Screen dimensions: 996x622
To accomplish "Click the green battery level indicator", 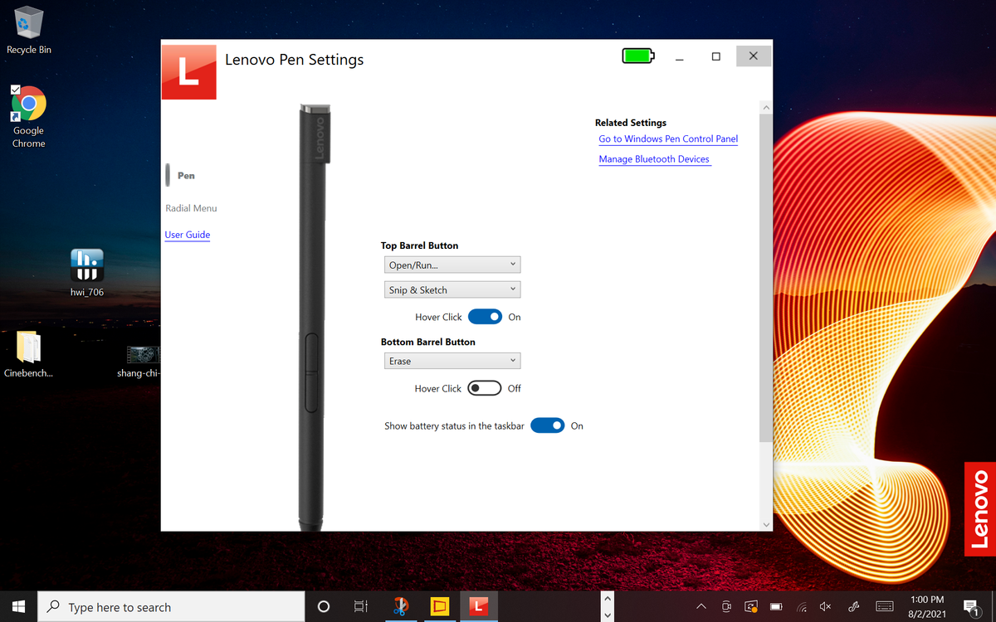I will 638,56.
